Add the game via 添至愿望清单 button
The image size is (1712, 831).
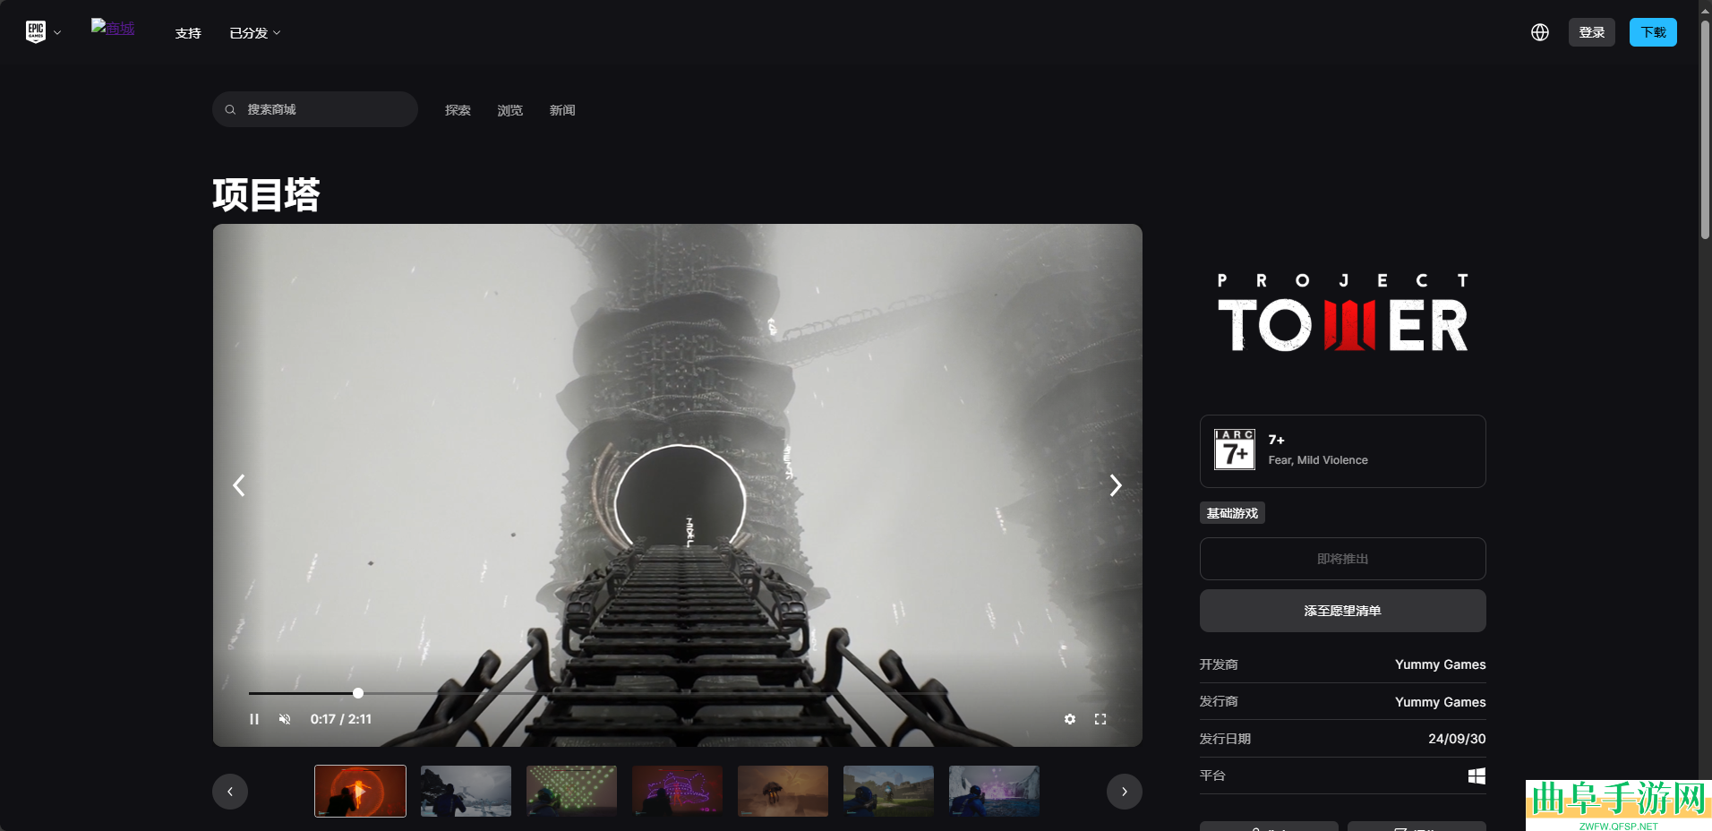click(x=1343, y=611)
